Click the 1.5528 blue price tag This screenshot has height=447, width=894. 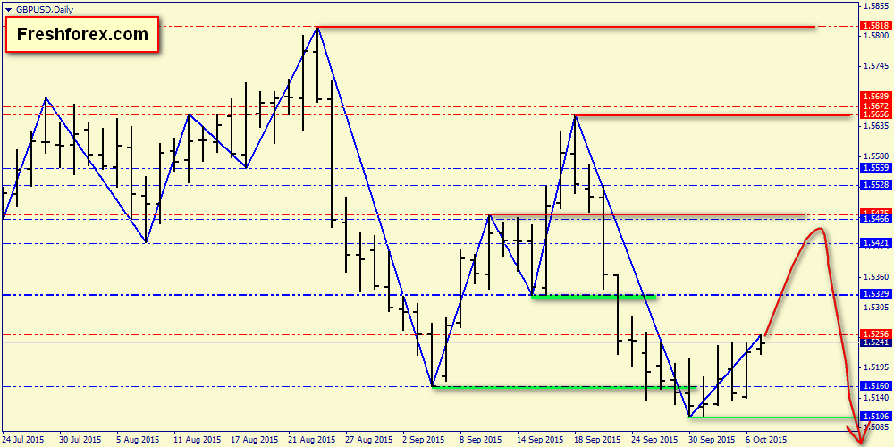point(874,185)
